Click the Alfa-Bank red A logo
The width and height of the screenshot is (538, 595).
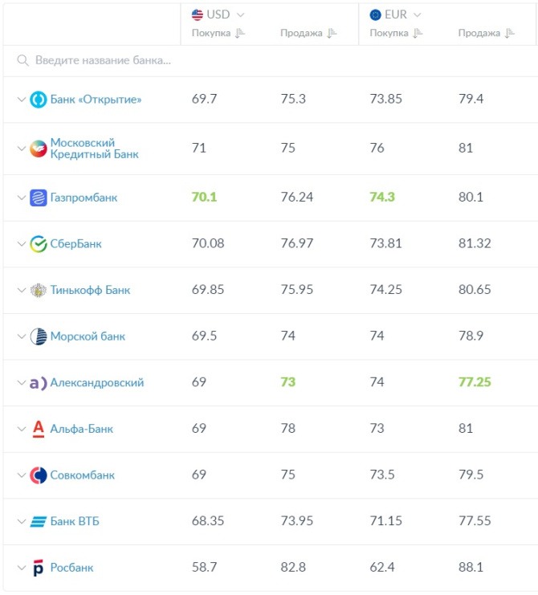click(39, 429)
